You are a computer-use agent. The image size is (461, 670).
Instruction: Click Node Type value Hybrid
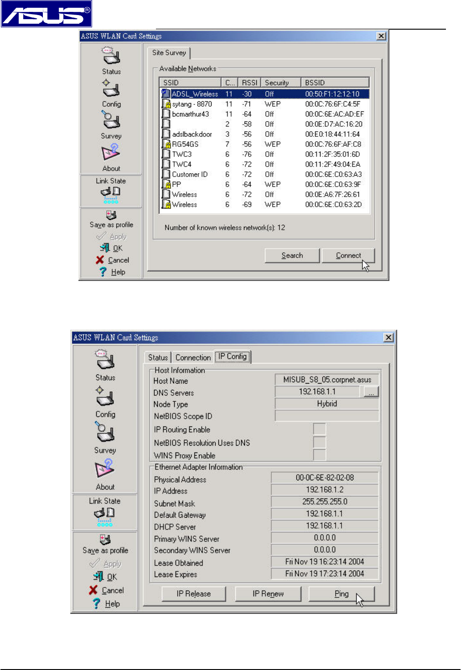pyautogui.click(x=327, y=404)
